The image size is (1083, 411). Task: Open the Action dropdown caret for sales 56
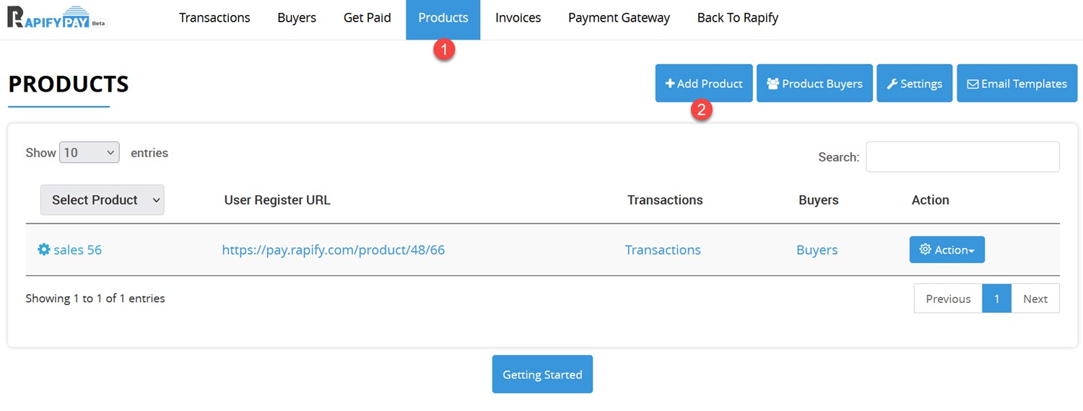pos(971,251)
